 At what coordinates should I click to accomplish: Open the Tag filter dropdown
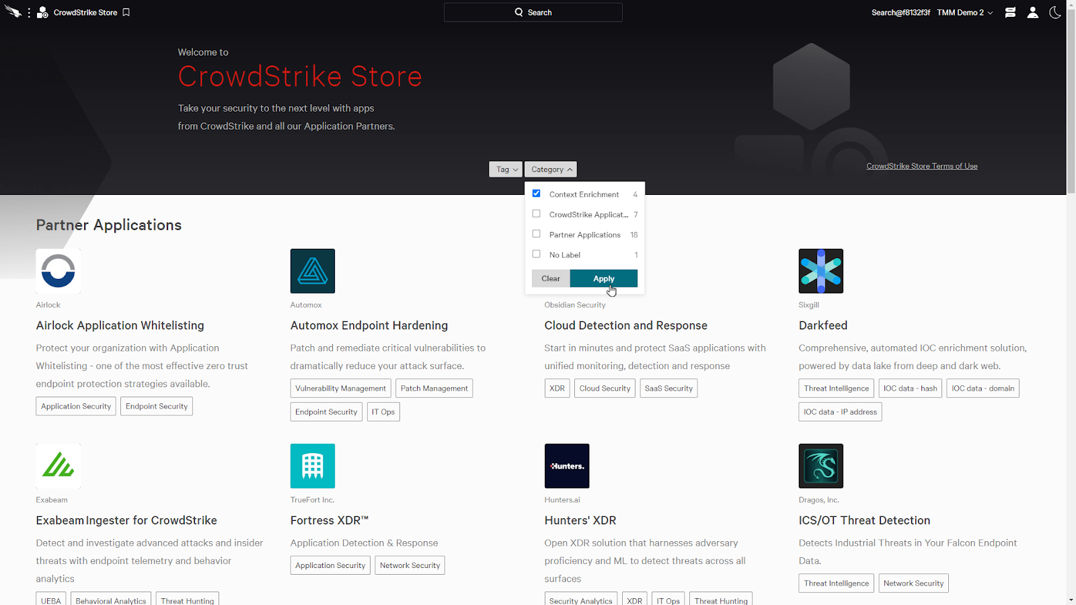[506, 169]
